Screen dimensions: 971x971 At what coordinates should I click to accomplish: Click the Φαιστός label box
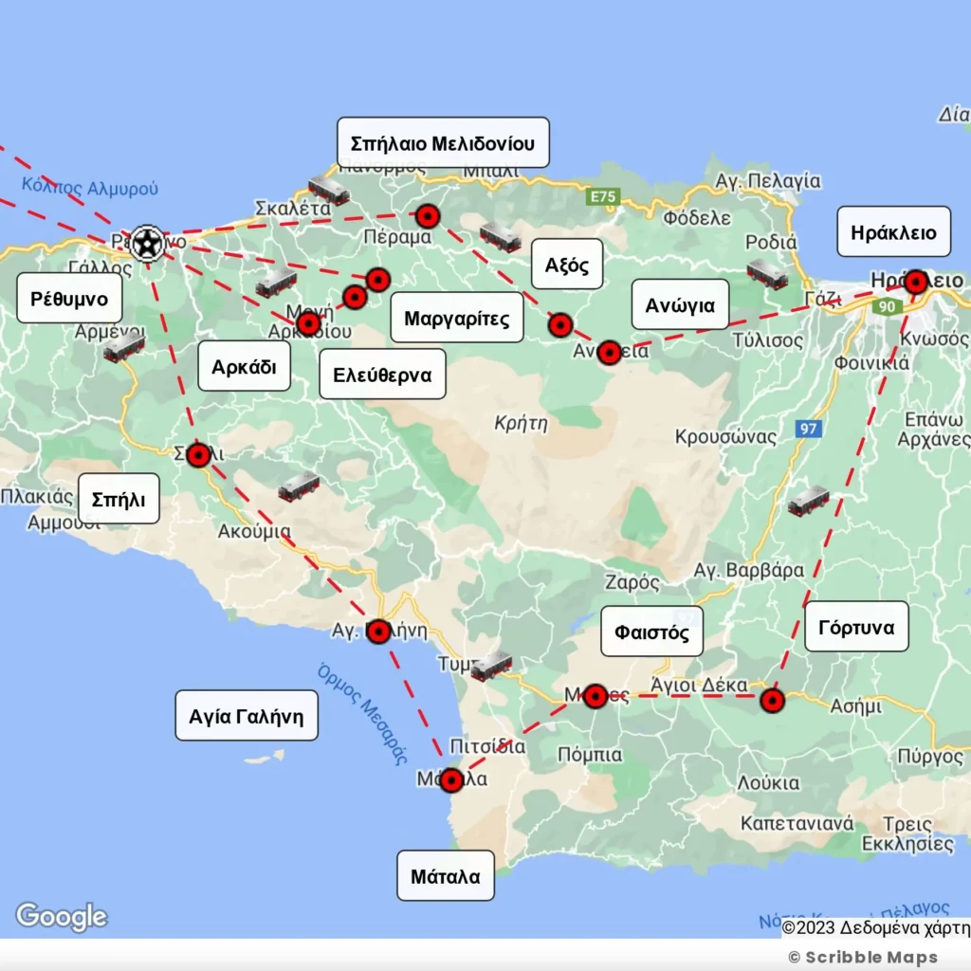[651, 632]
